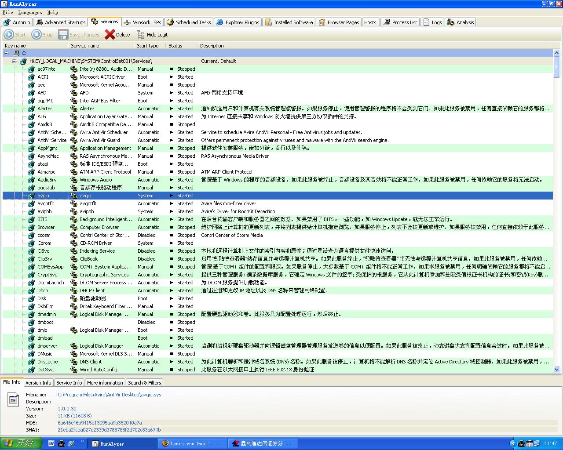Image resolution: width=563 pixels, height=450 pixels.
Task: Switch to Louis van Gaal taskbar window
Action: pyautogui.click(x=192, y=444)
